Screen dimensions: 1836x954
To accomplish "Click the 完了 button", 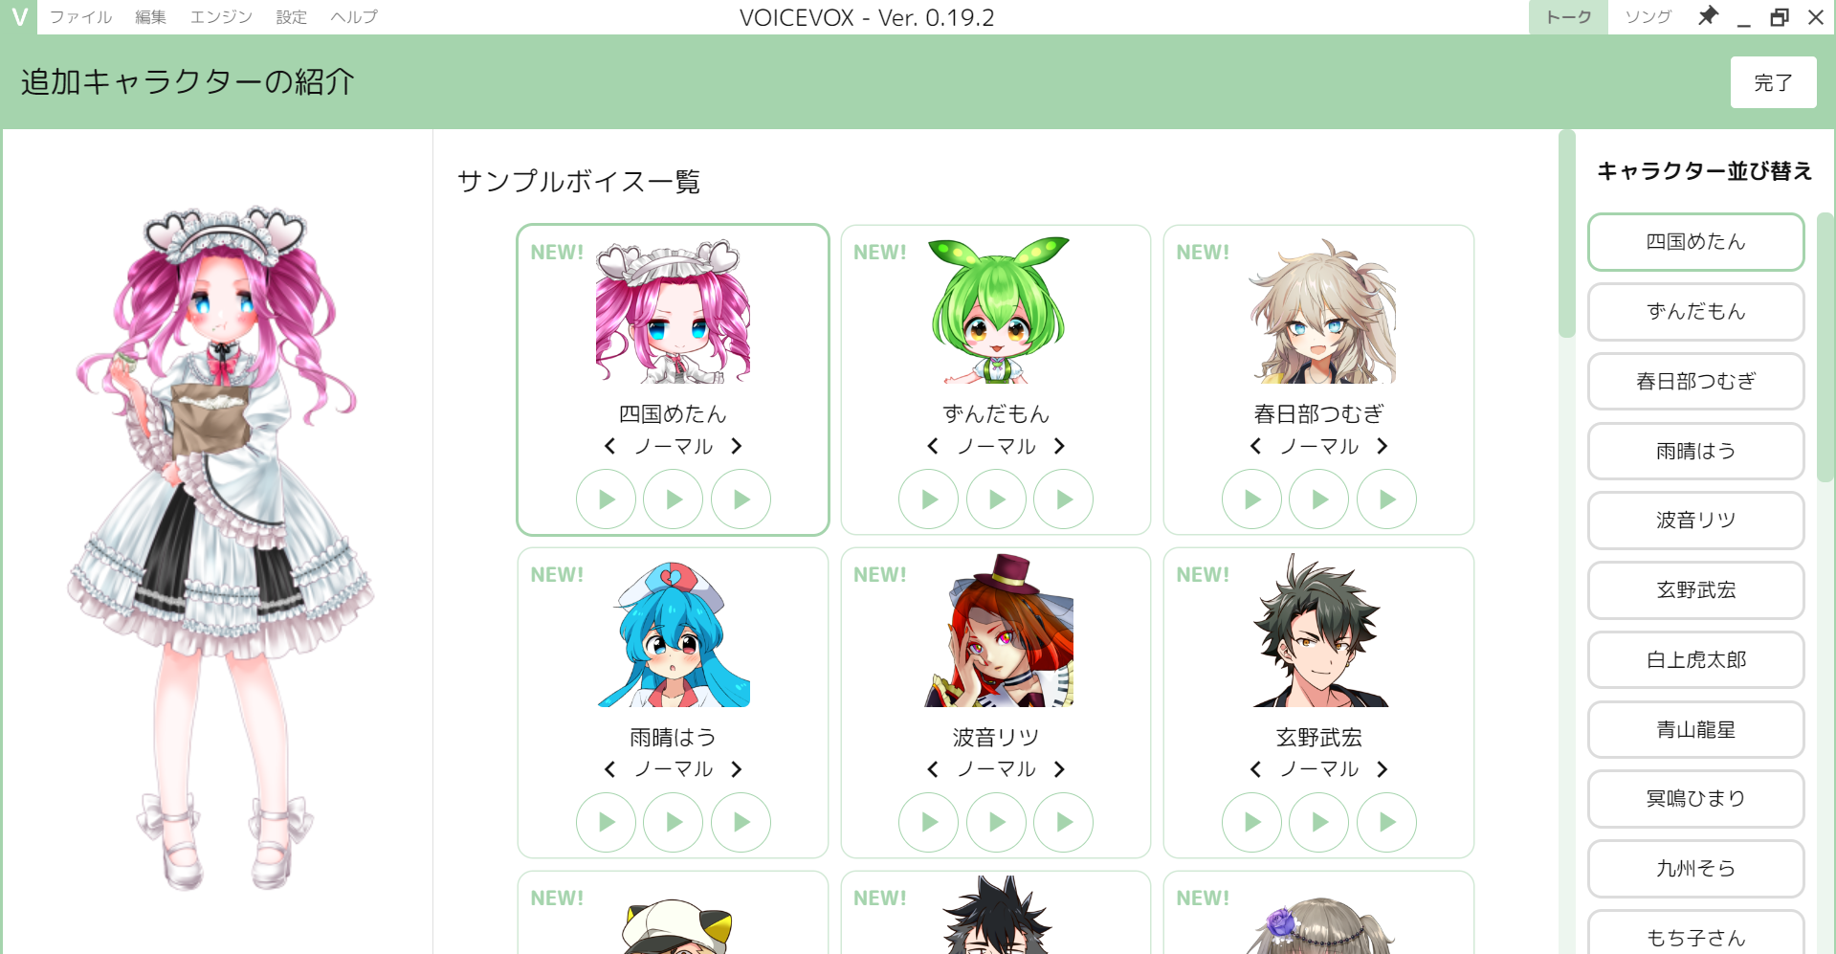I will 1773,82.
